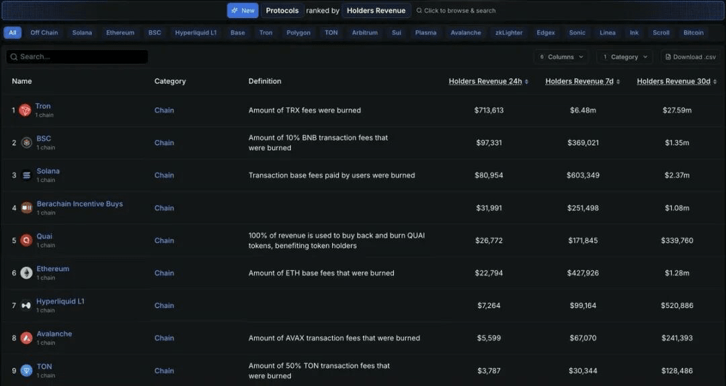This screenshot has width=726, height=386.
Task: Click the BSC chain logo icon
Action: 26,143
